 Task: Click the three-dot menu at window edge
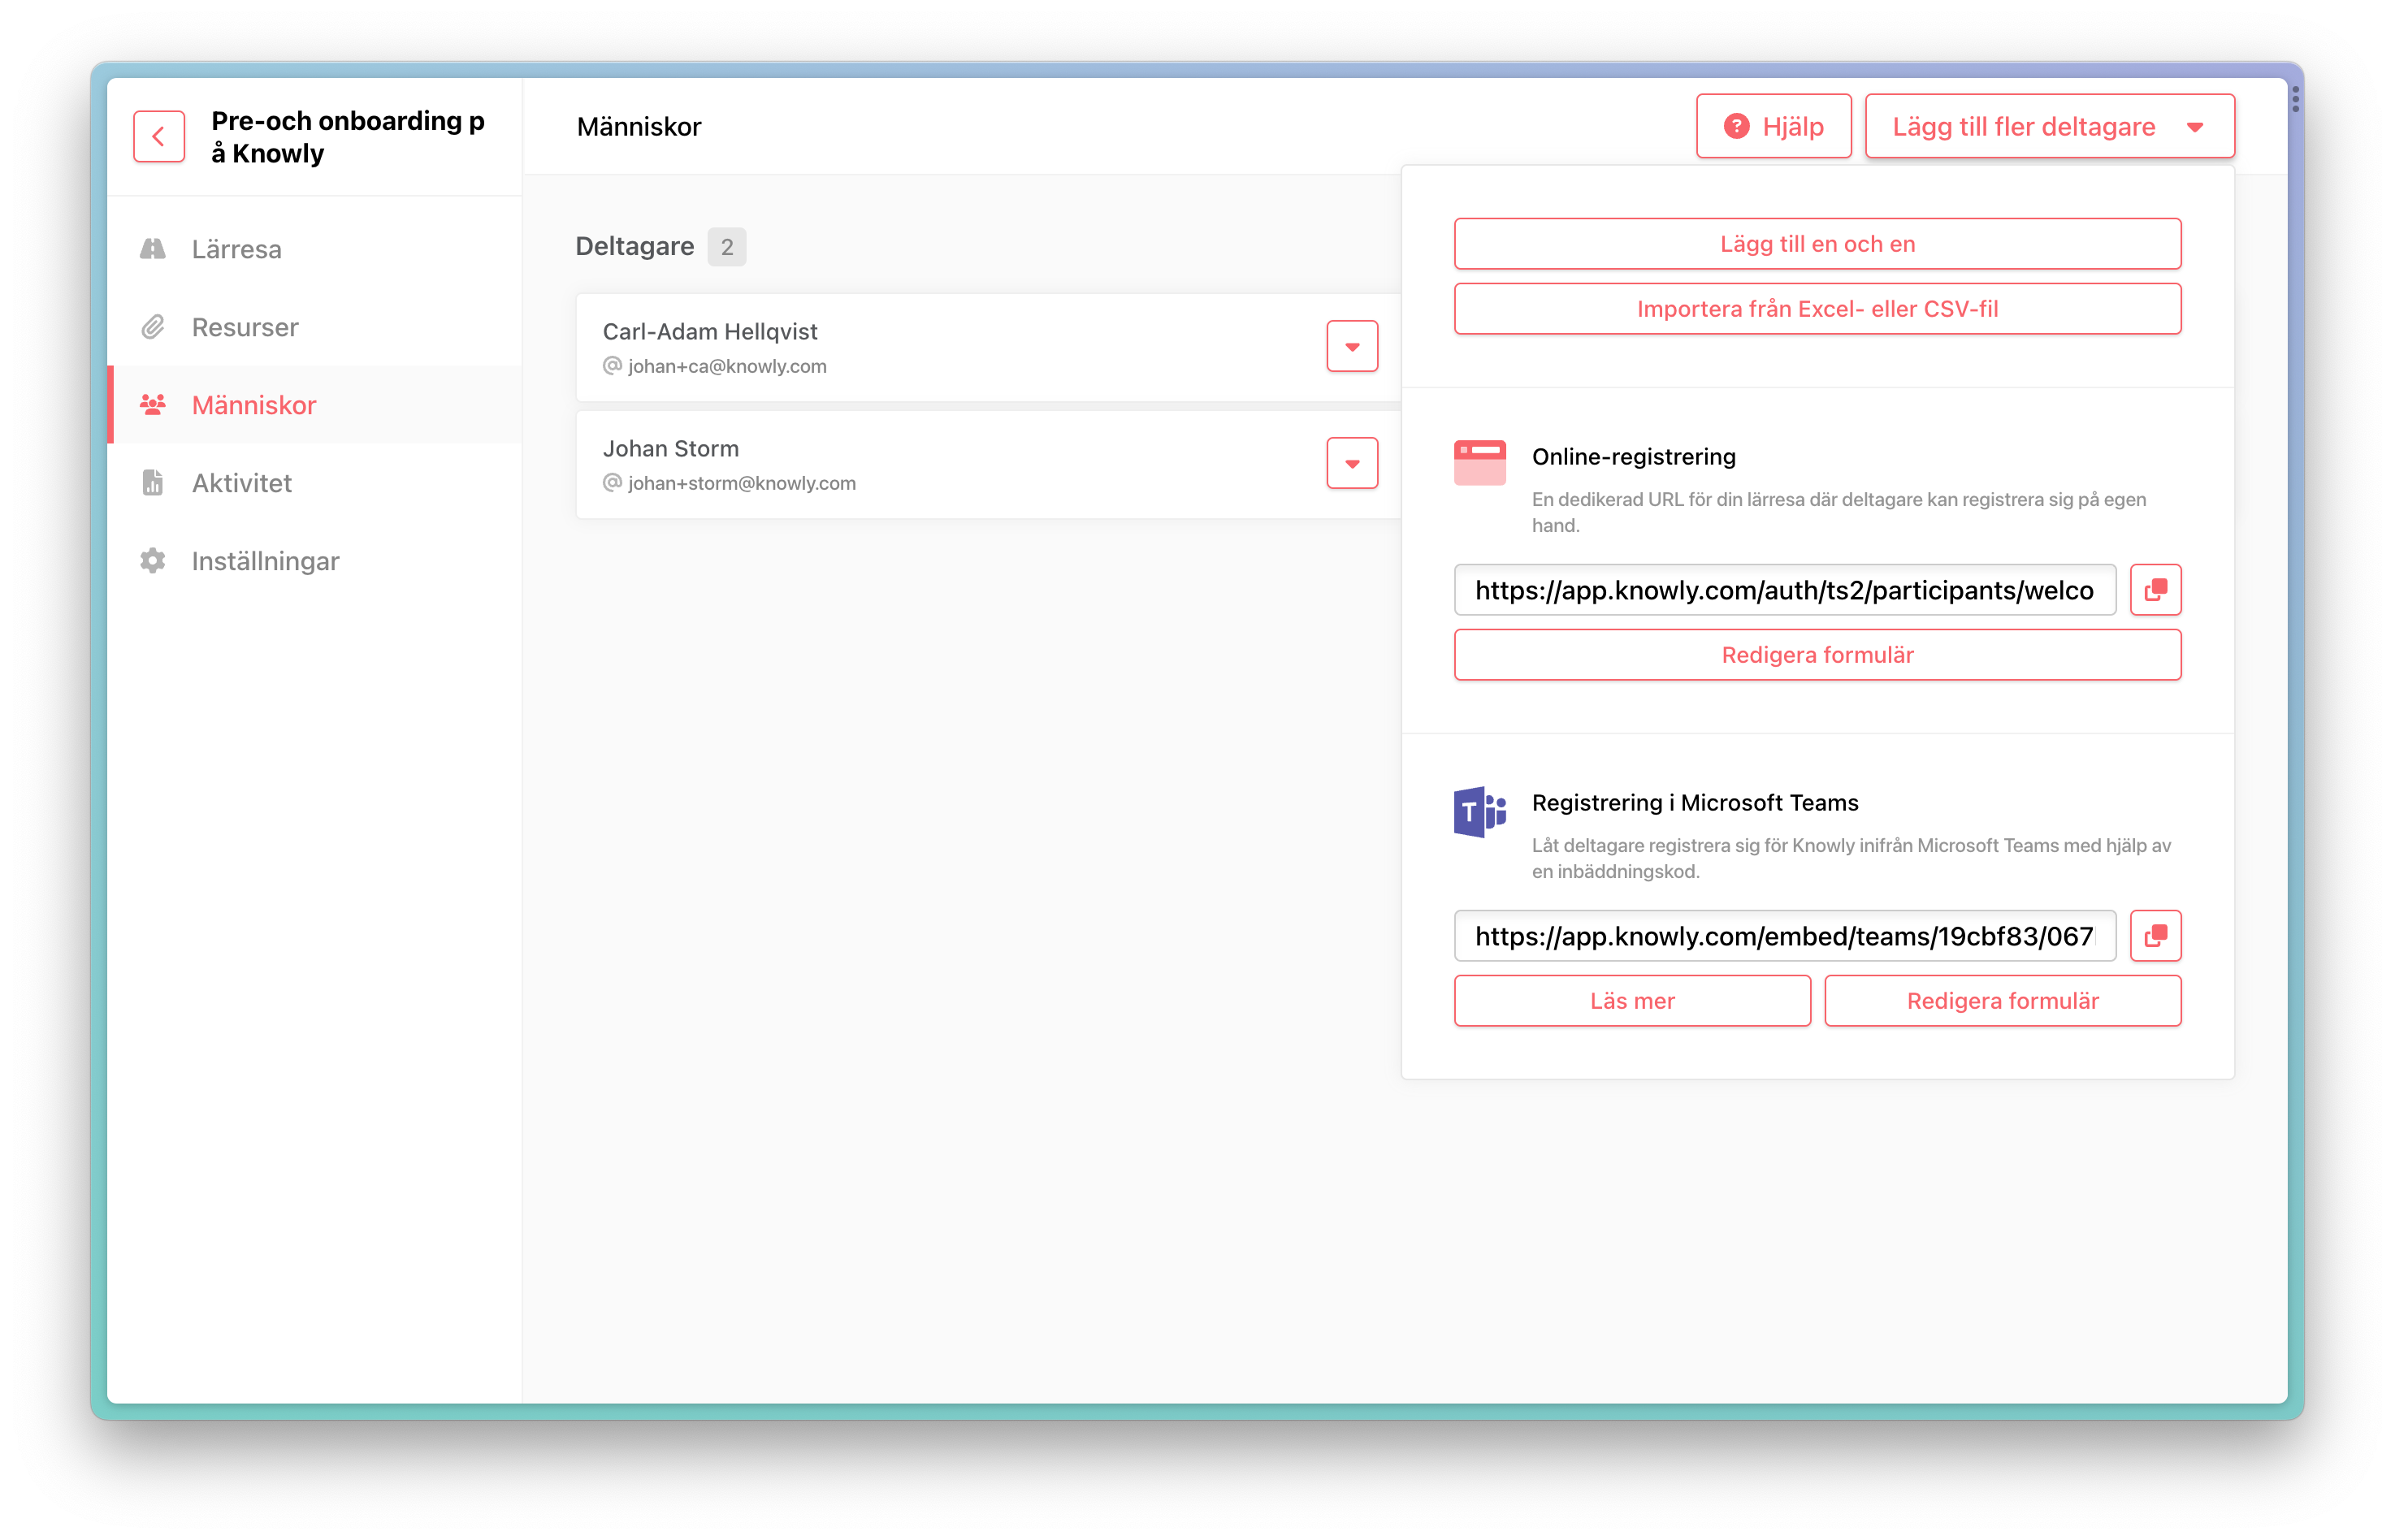click(2295, 99)
